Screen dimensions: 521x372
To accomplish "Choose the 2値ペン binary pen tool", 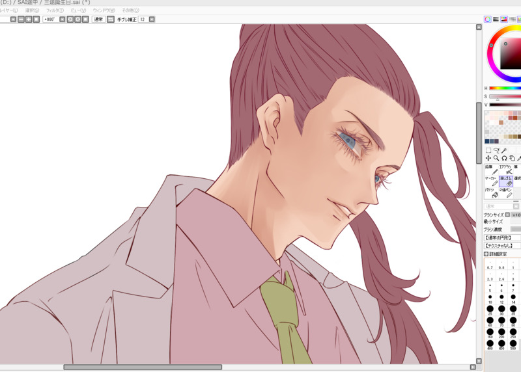I will [506, 193].
